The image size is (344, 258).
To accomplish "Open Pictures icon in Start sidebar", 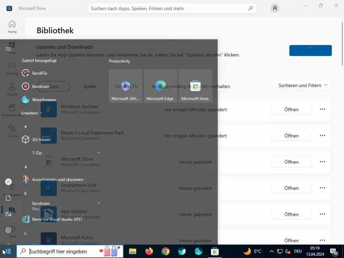I will (x=8, y=214).
